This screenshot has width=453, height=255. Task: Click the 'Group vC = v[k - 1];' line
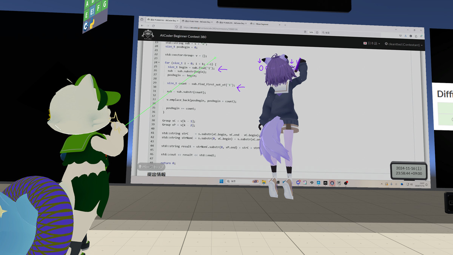pyautogui.click(x=179, y=121)
